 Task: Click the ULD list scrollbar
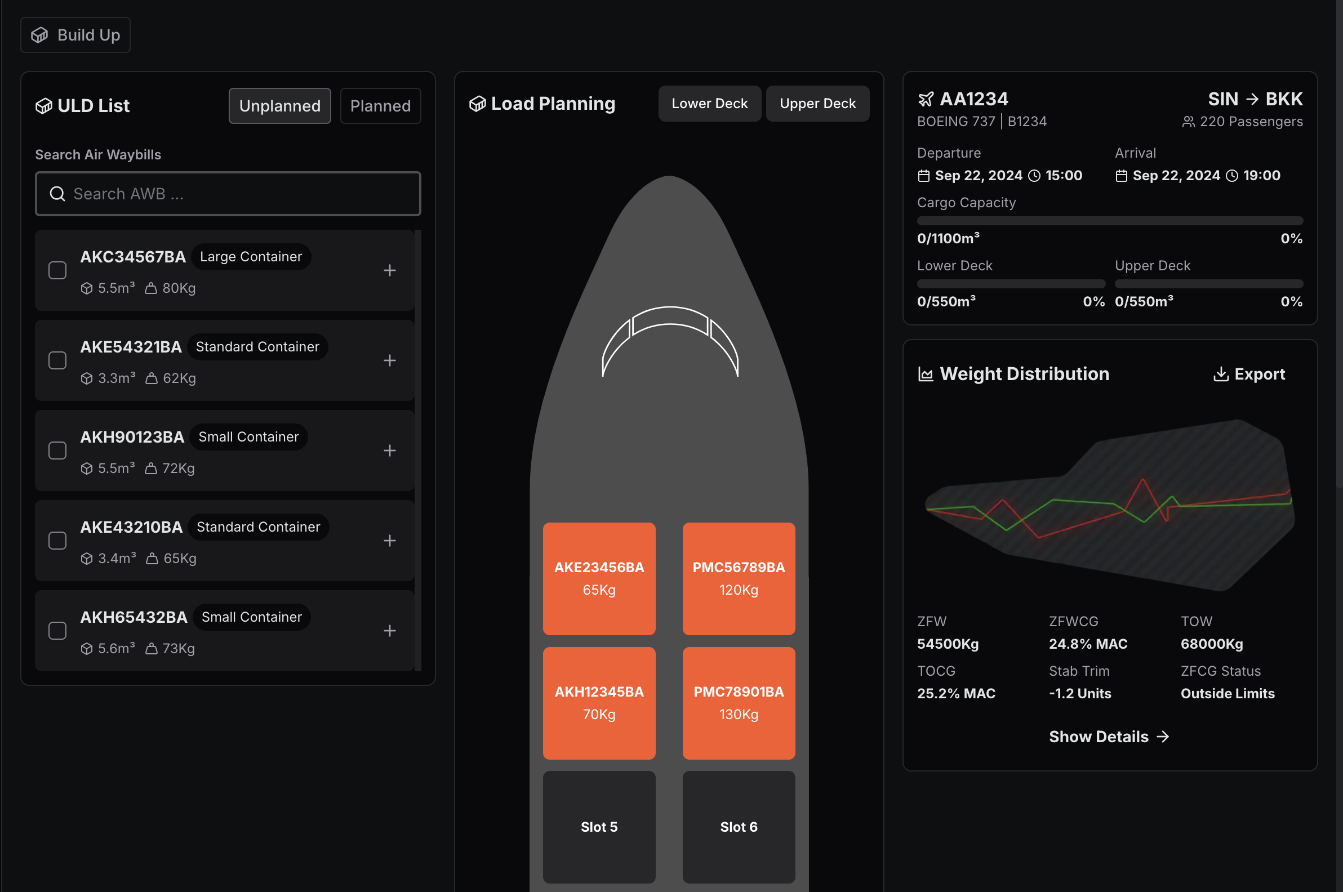click(x=418, y=449)
